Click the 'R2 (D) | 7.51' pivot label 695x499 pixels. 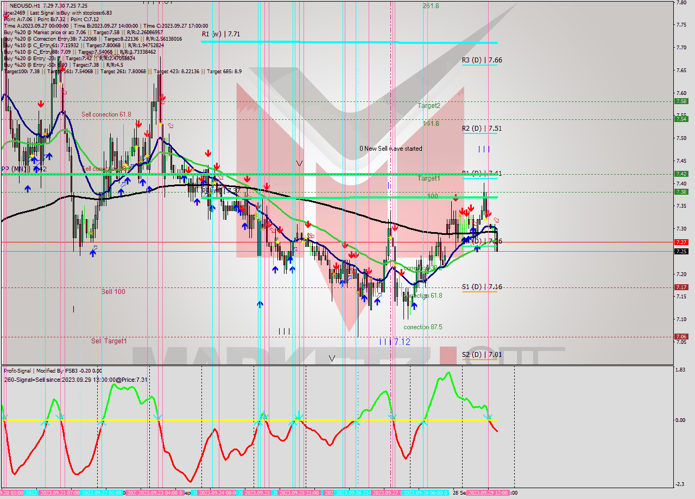[482, 129]
